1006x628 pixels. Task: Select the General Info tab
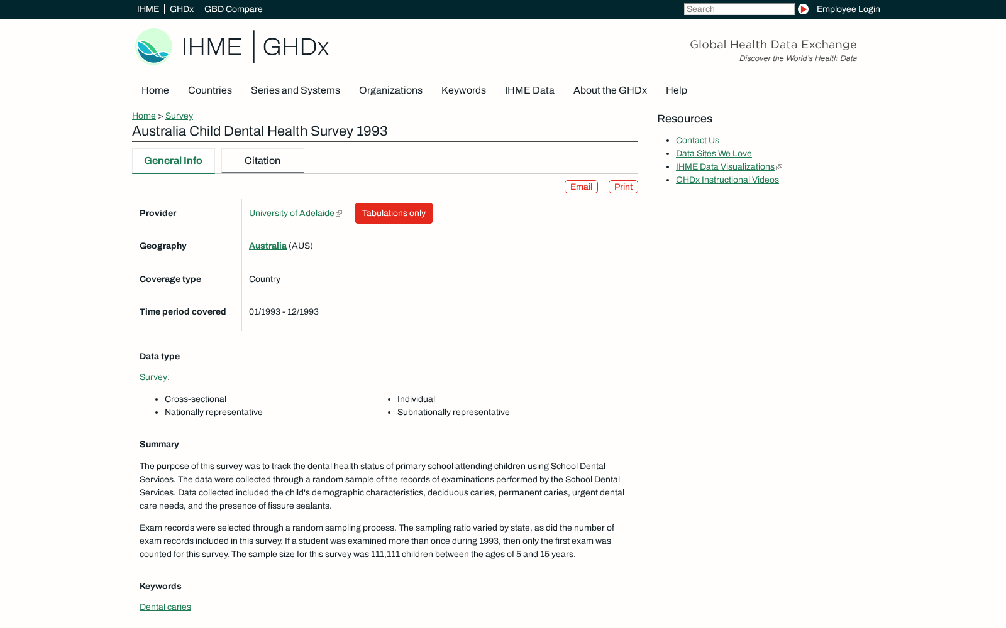pos(174,161)
